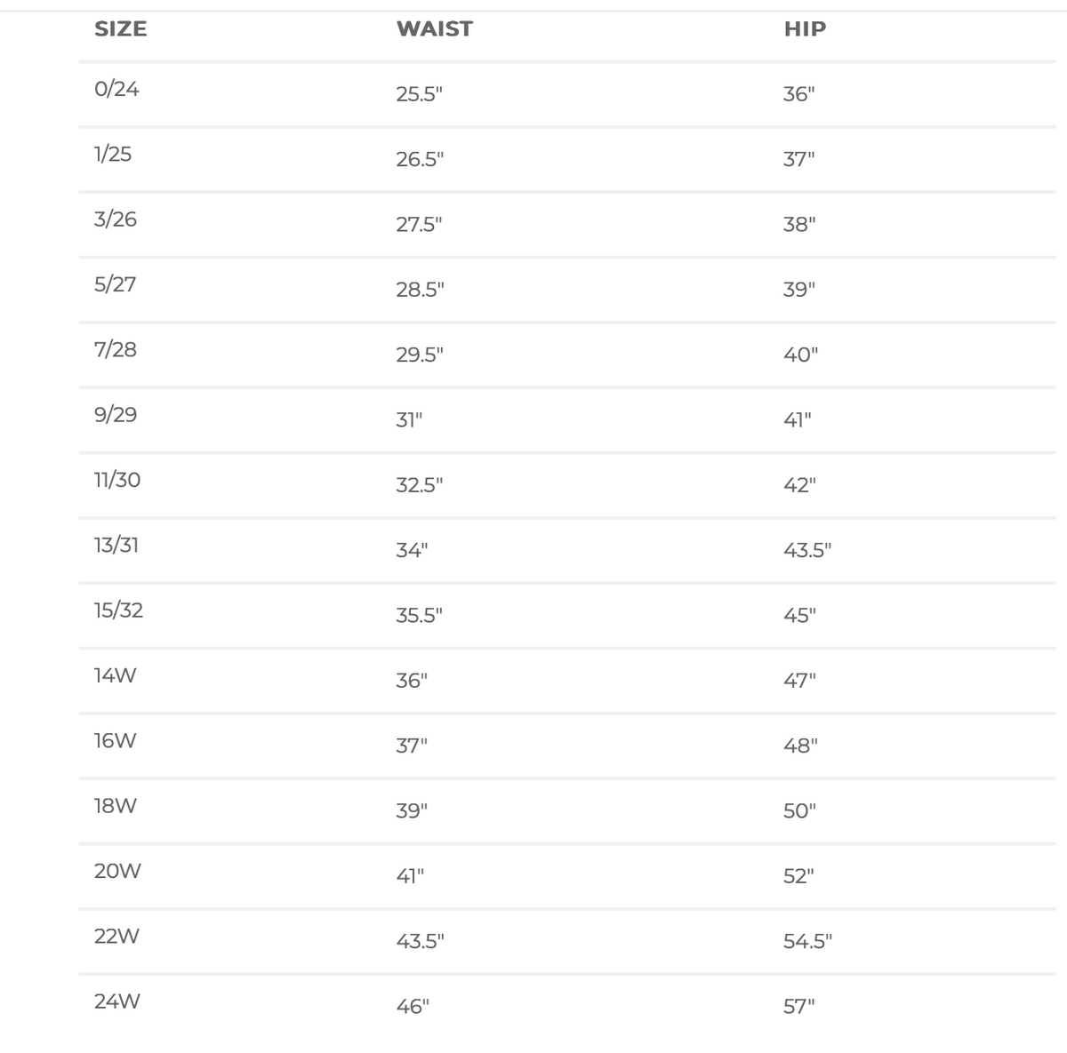Select the 31" waist measurement
Screen dimensions: 1067x1053
409,420
